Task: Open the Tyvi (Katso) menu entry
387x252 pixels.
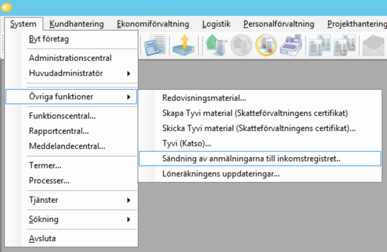Action: [x=187, y=144]
